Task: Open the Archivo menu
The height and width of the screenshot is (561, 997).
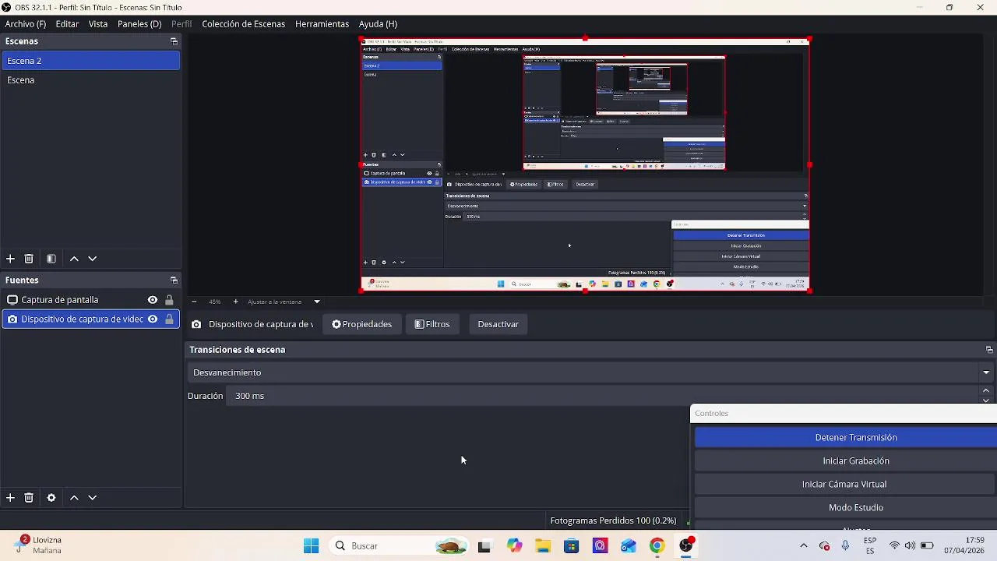Action: [x=26, y=24]
